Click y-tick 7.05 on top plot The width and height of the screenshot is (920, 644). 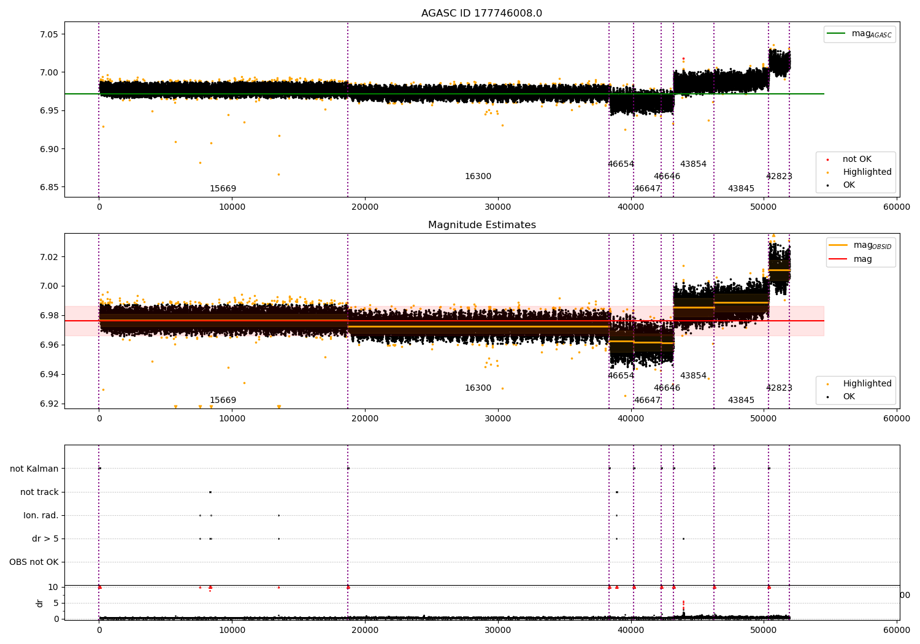(x=50, y=34)
